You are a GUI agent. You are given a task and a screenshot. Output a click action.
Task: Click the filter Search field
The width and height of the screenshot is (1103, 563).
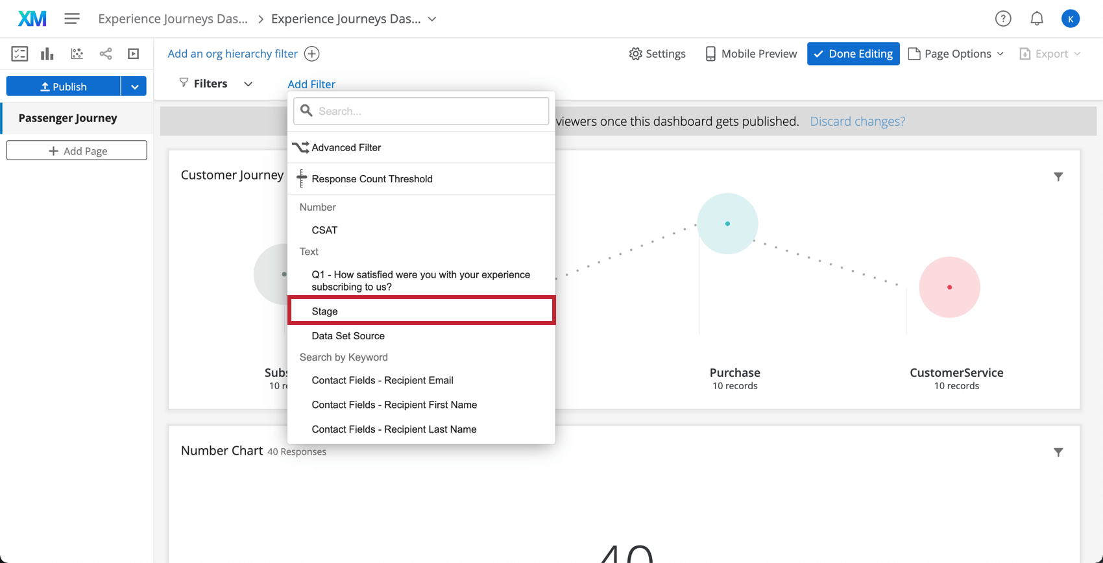421,111
